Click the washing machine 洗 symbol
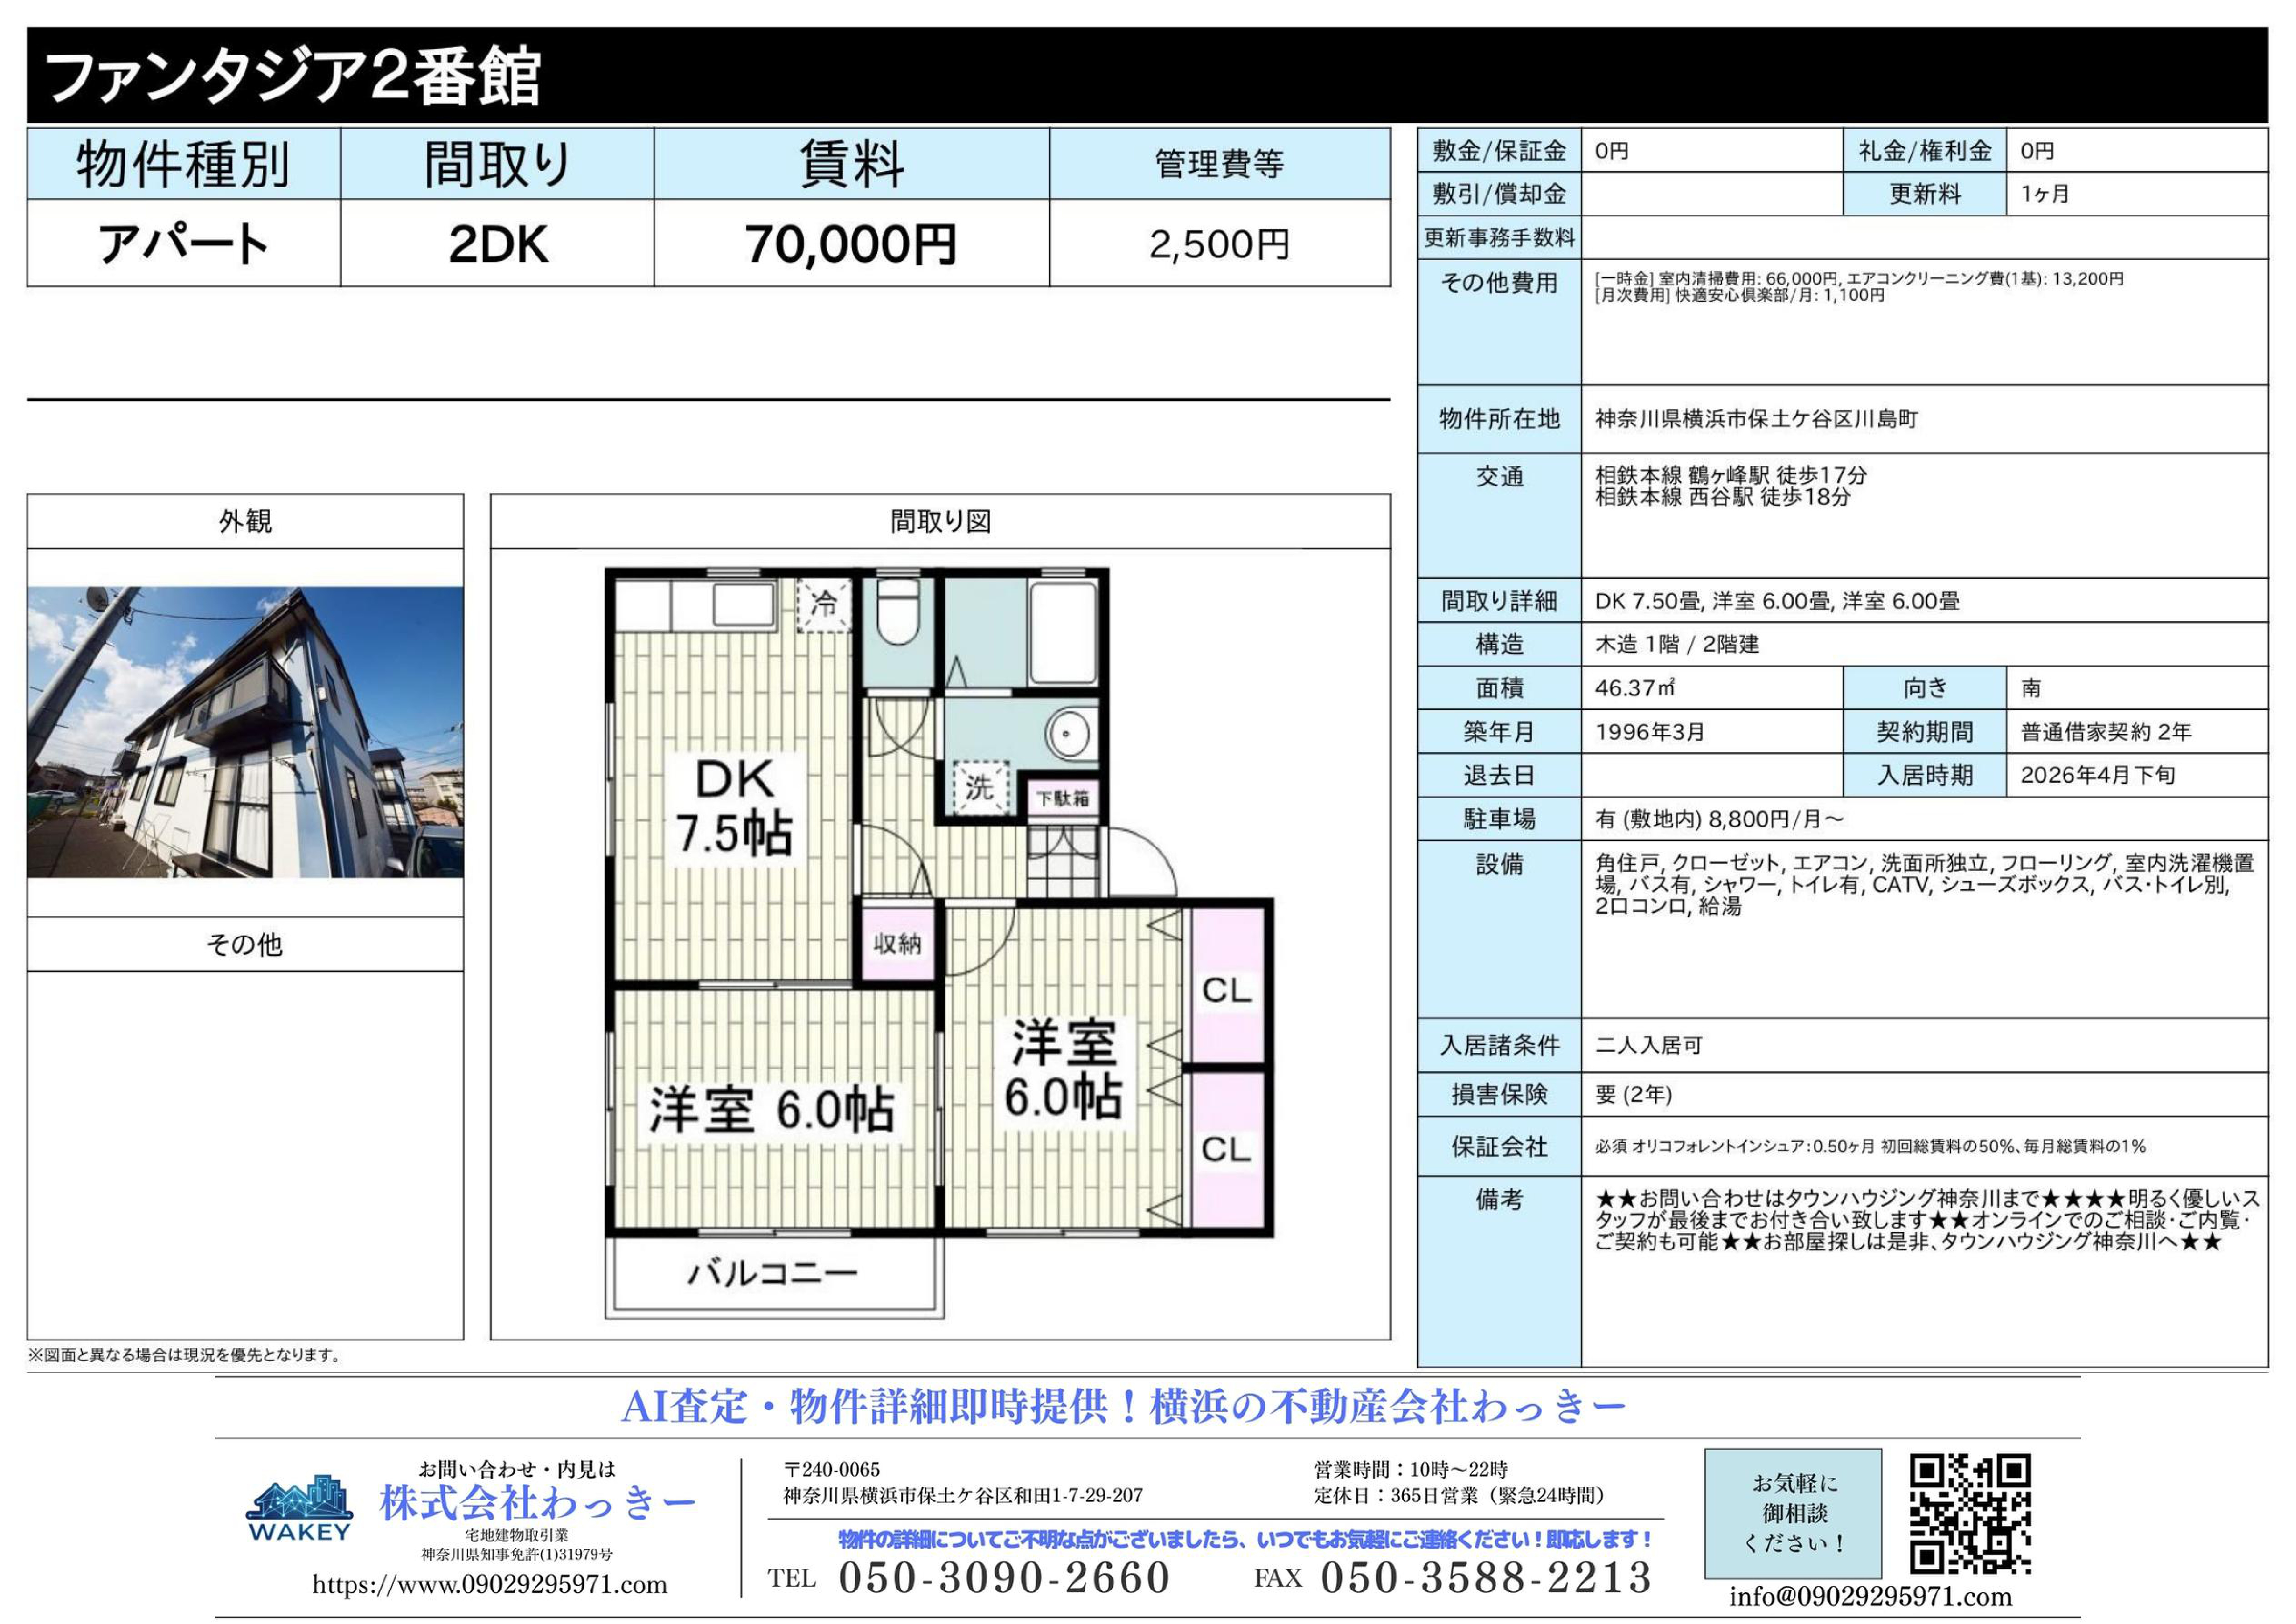 pyautogui.click(x=979, y=789)
